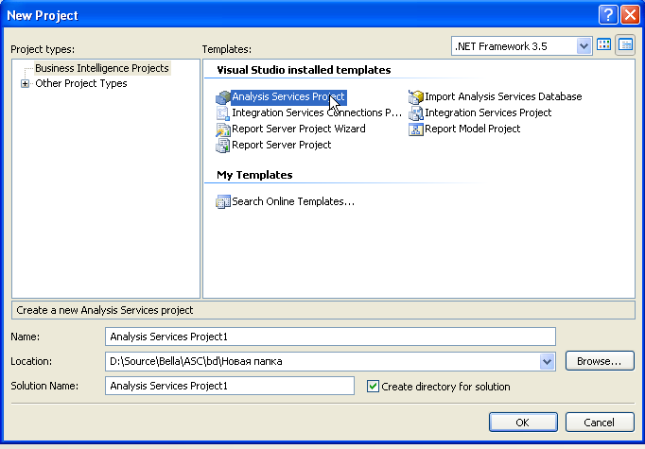Choose the Integration Services Project icon
645x449 pixels.
416,113
